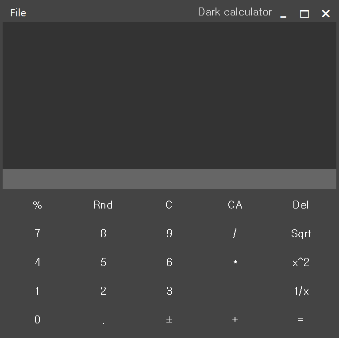This screenshot has width=339, height=338.
Task: Square the value with x^2
Action: [x=300, y=262]
